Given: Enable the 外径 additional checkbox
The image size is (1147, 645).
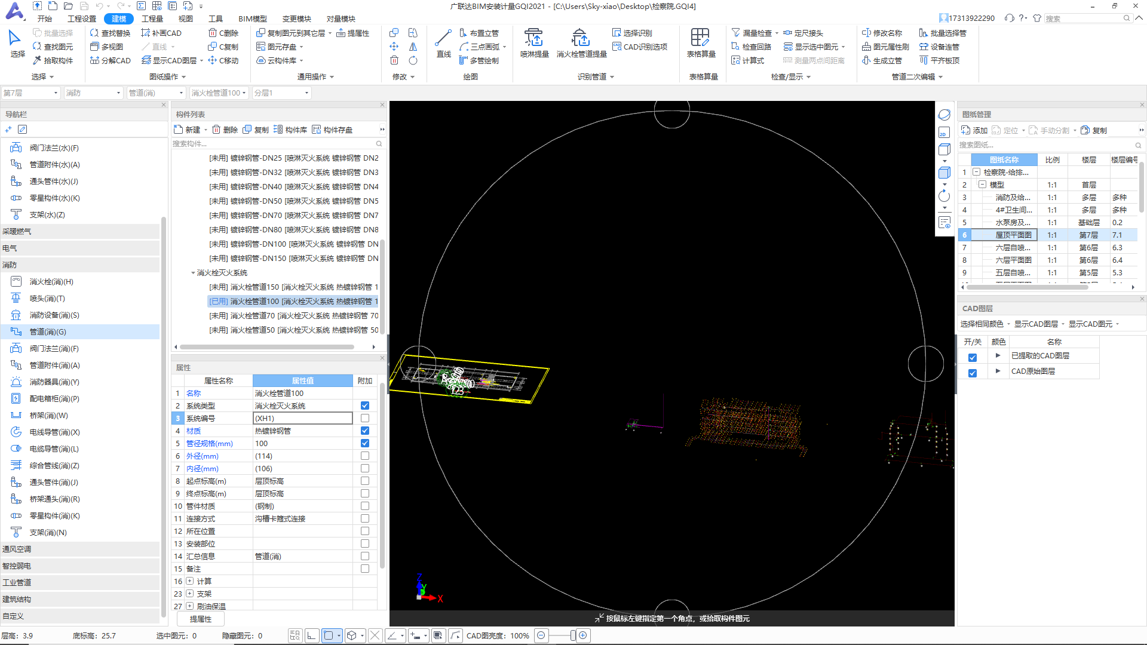Looking at the screenshot, I should pos(365,456).
